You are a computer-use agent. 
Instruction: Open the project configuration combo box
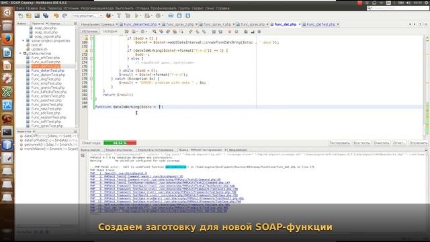click(x=87, y=15)
